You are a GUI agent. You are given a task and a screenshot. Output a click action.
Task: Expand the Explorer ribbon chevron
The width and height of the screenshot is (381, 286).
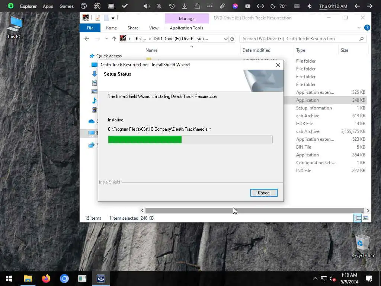(359, 28)
